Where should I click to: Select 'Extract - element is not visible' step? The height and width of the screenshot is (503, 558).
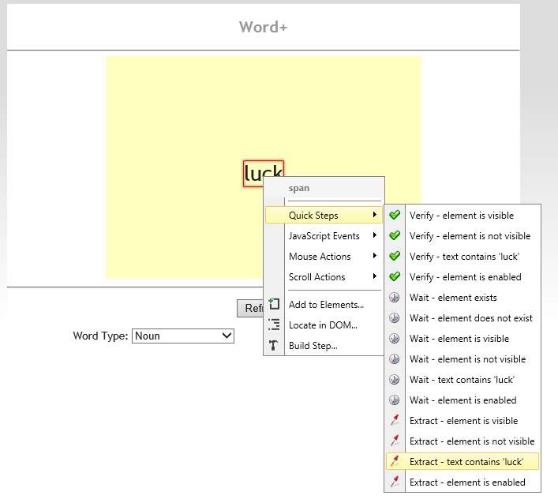point(463,441)
